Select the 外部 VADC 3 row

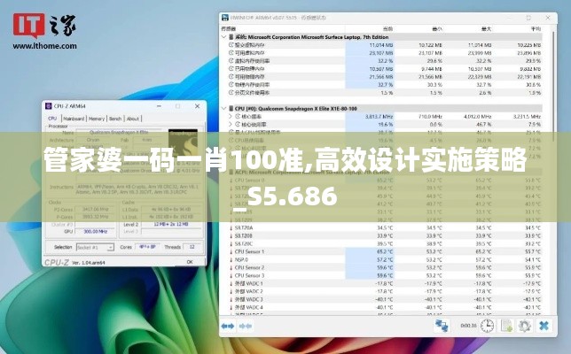(x=386, y=299)
